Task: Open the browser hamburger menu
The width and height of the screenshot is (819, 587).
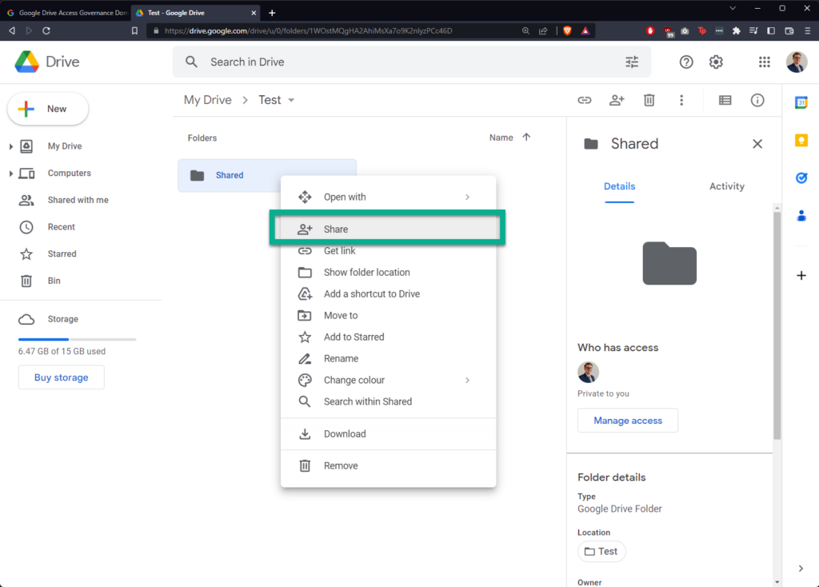Action: [807, 31]
